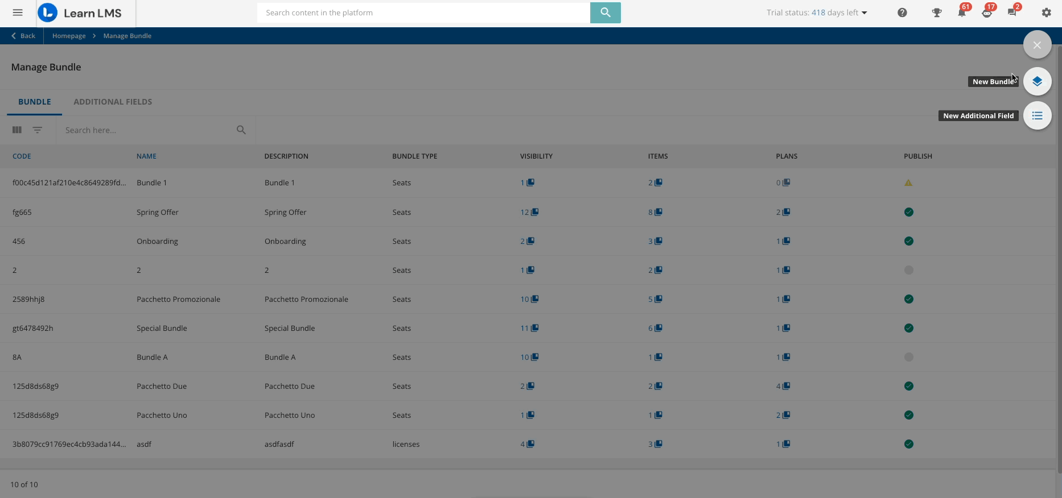
Task: Go to the Homepage breadcrumb link
Action: click(x=69, y=36)
